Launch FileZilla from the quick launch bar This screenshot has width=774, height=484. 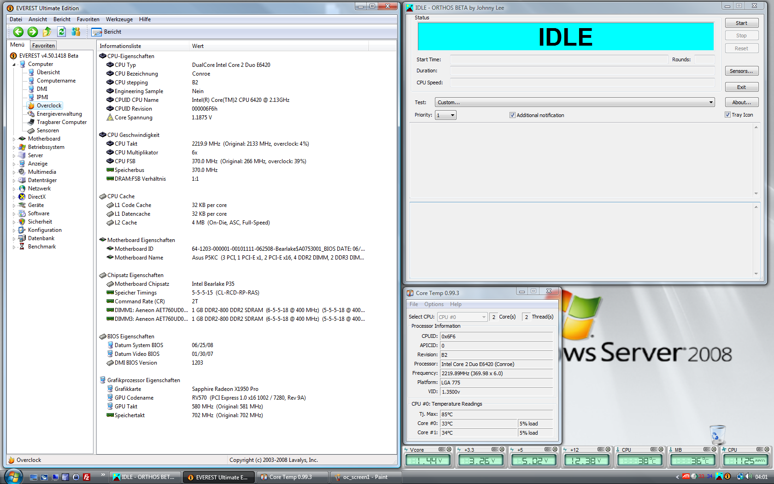click(x=87, y=477)
